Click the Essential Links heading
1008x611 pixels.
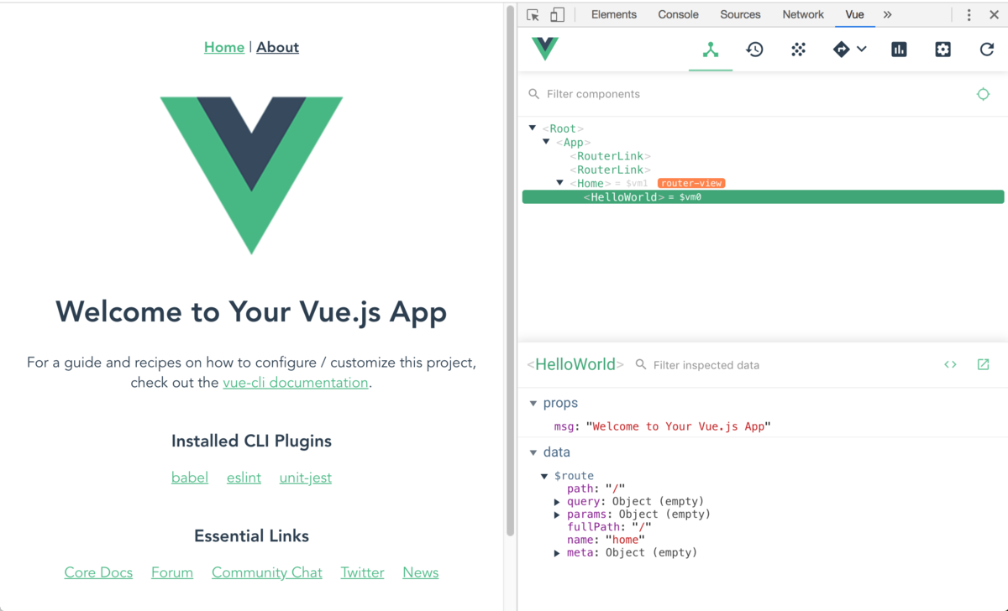(252, 536)
